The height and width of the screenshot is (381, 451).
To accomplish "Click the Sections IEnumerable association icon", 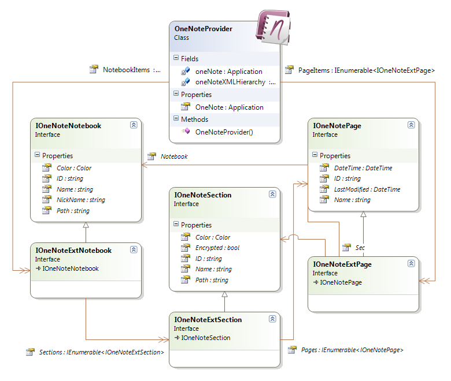I will click(30, 352).
